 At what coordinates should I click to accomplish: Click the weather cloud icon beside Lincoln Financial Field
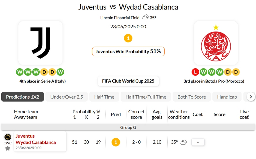pos(145,17)
